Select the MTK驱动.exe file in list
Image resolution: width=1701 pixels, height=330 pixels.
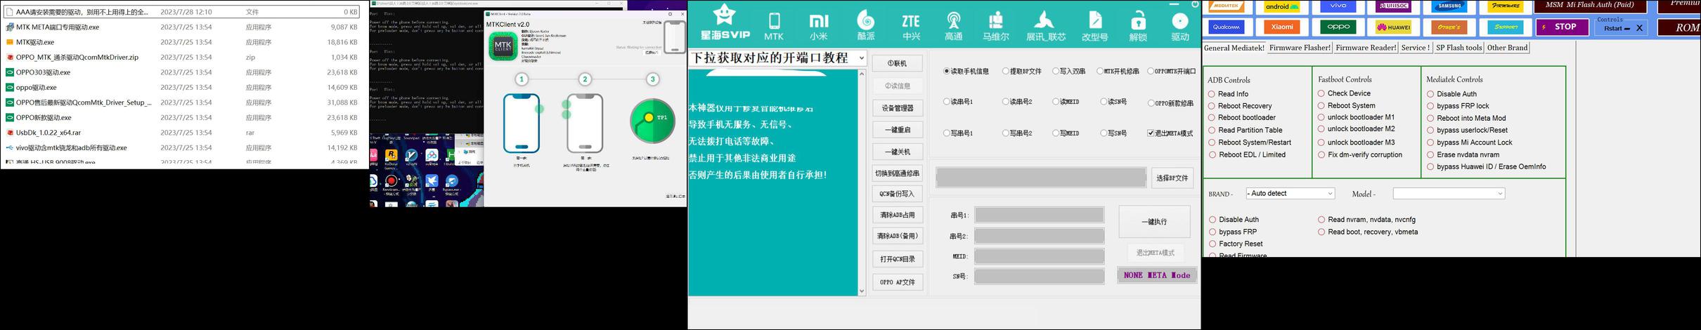coord(35,42)
